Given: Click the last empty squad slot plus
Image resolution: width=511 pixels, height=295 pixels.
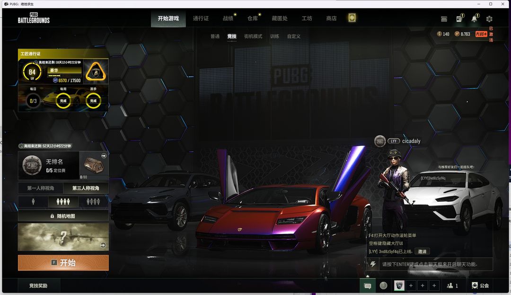Looking at the screenshot, I should (x=434, y=286).
